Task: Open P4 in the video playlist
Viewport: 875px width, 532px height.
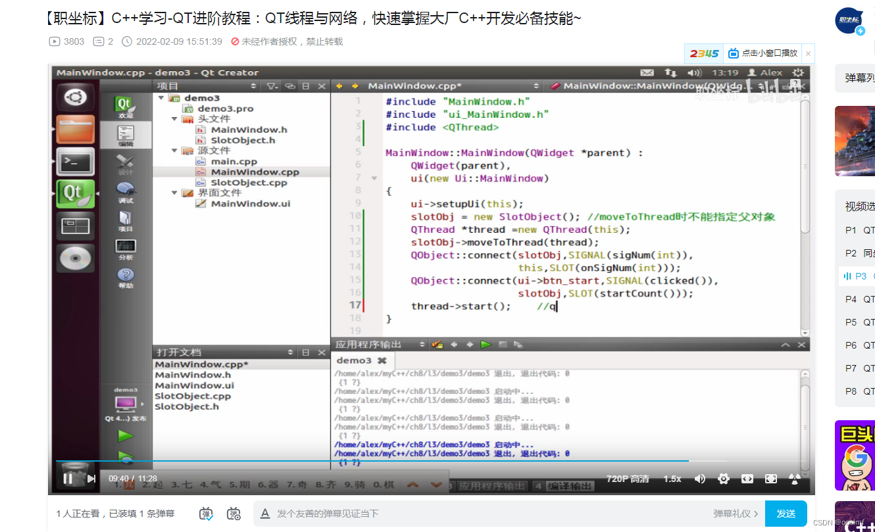Action: tap(860, 299)
